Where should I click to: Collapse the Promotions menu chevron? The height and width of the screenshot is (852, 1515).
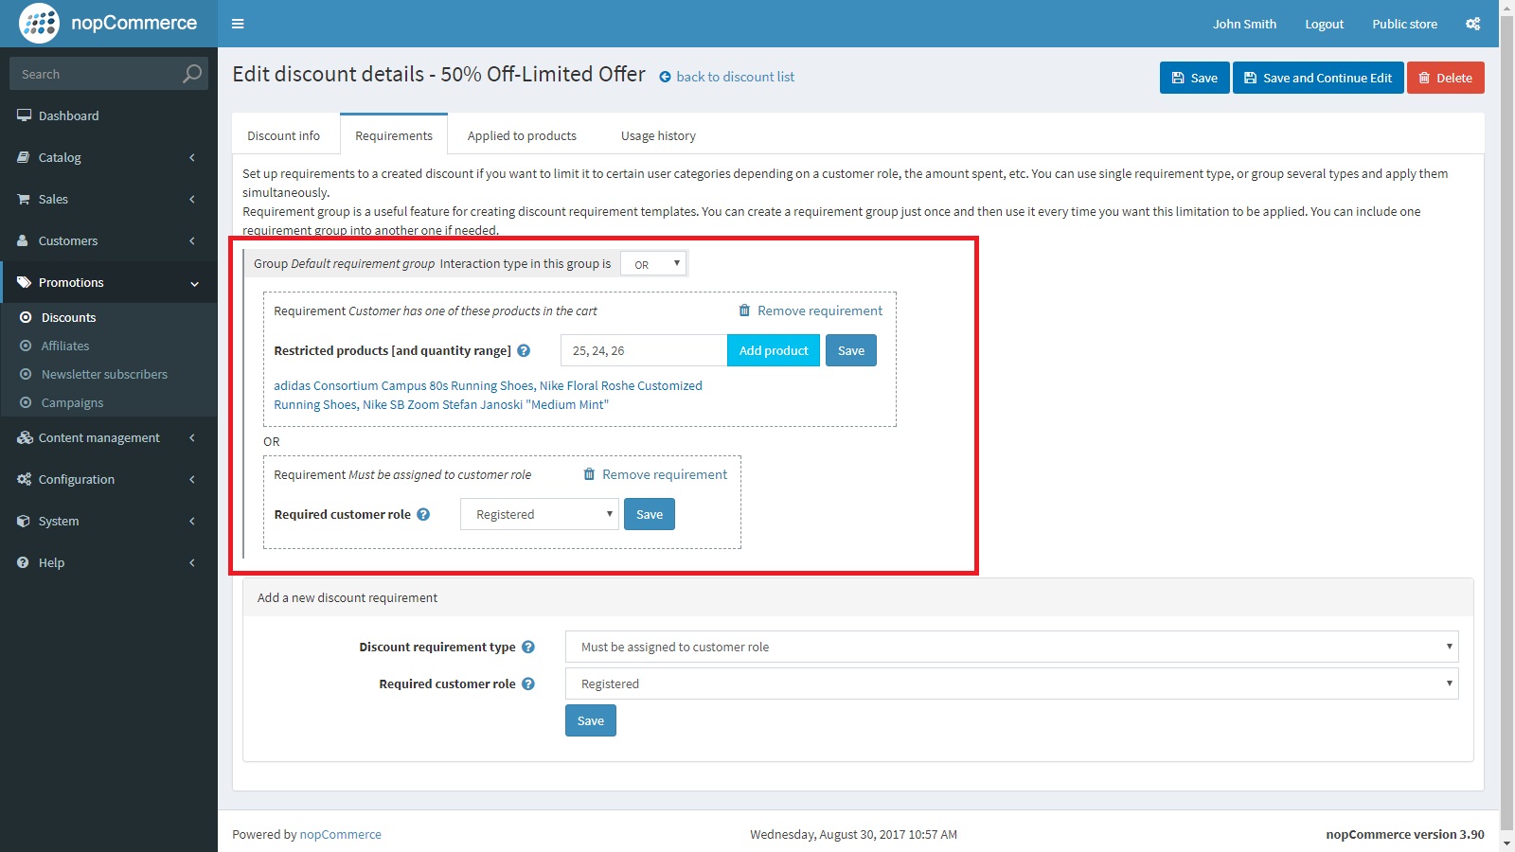194,283
